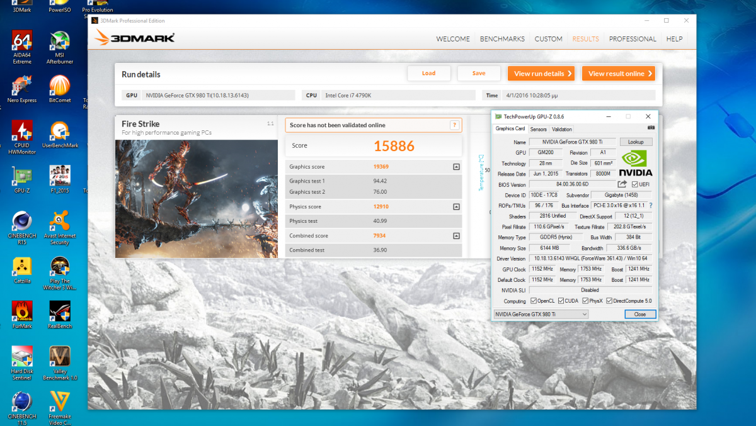Select the CINEBENCH 11.5 desktop icon
This screenshot has height=426, width=756.
point(22,408)
